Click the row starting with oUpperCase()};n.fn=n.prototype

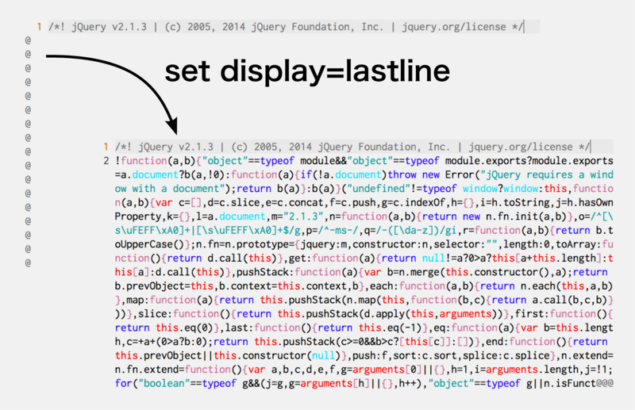tap(364, 244)
